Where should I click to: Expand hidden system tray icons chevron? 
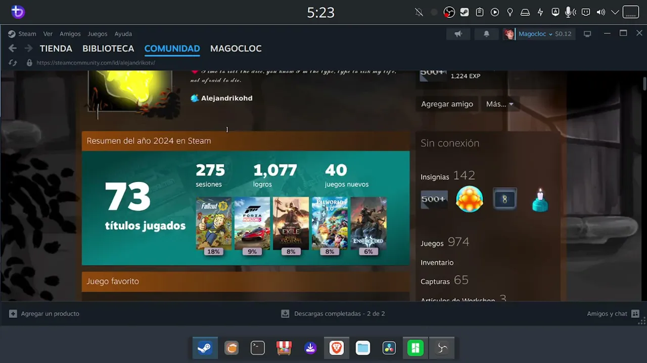coord(615,12)
